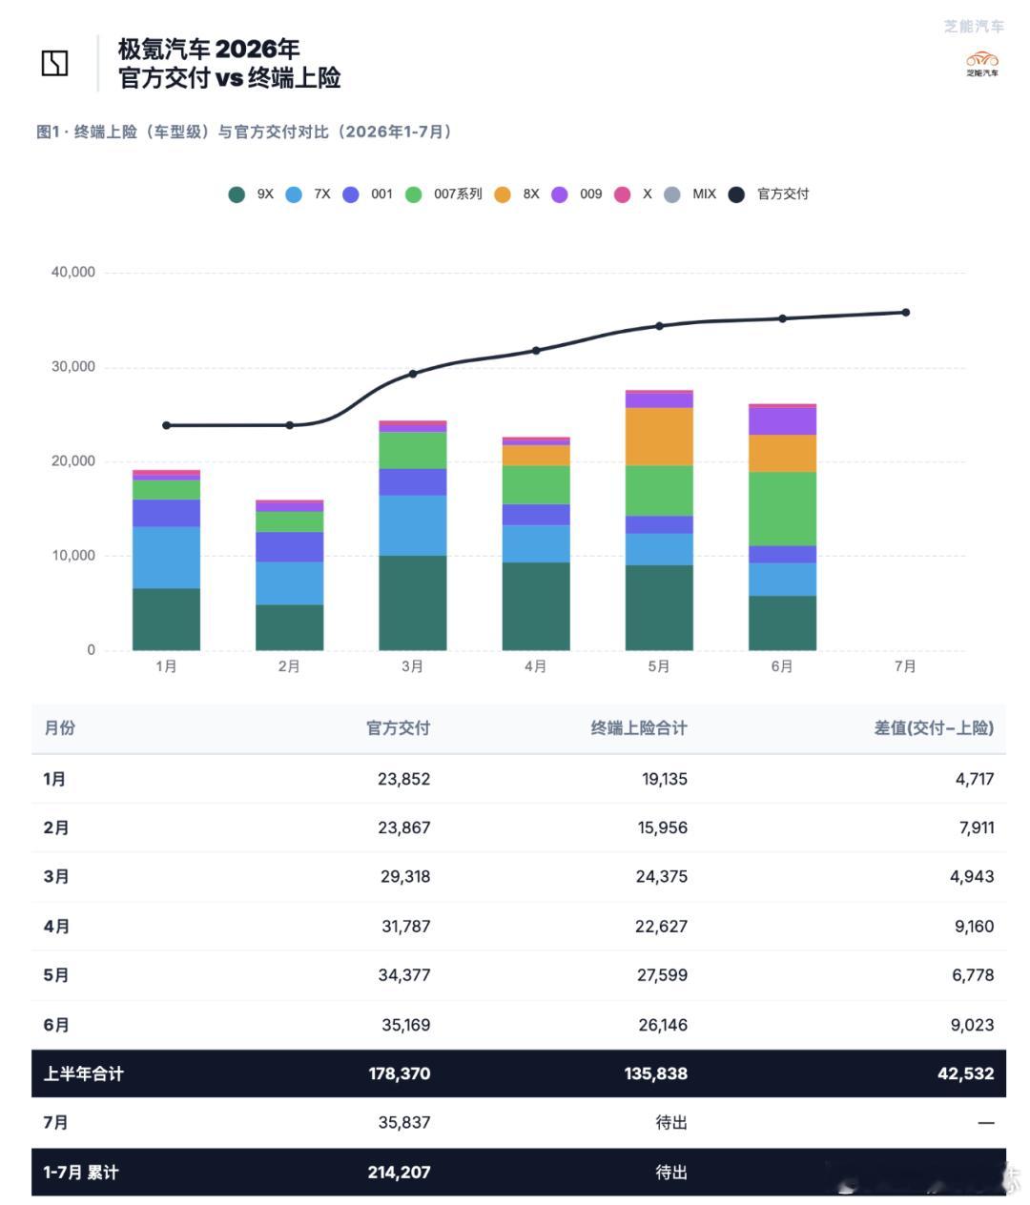The image size is (1030, 1205).
Task: Select the 5月 official delivery line point
Action: 659,326
